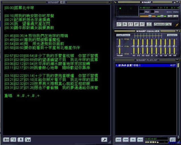Click the text alignment icon in lyrics window
Viewport: 181px width, 145px height.
pos(14,140)
